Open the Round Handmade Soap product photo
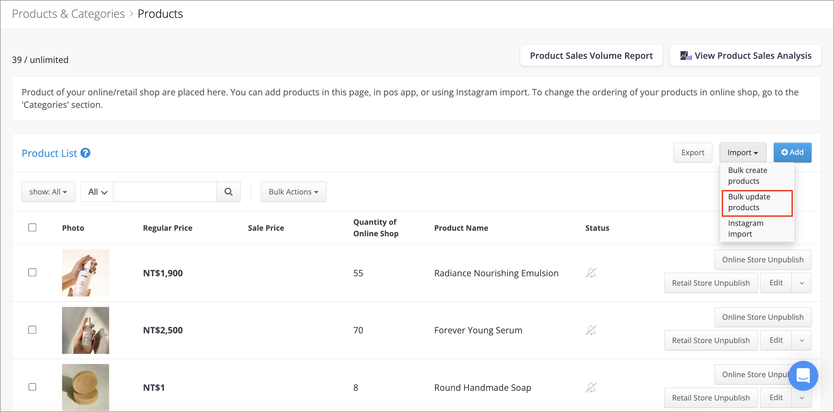 85,387
